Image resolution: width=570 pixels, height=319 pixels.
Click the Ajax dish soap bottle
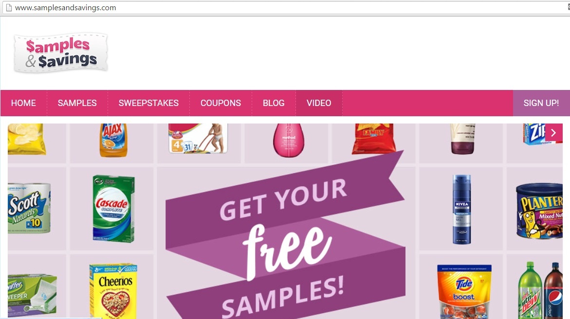pyautogui.click(x=113, y=140)
